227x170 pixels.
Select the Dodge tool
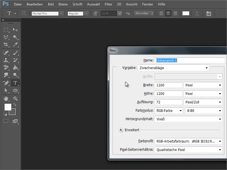(15, 75)
